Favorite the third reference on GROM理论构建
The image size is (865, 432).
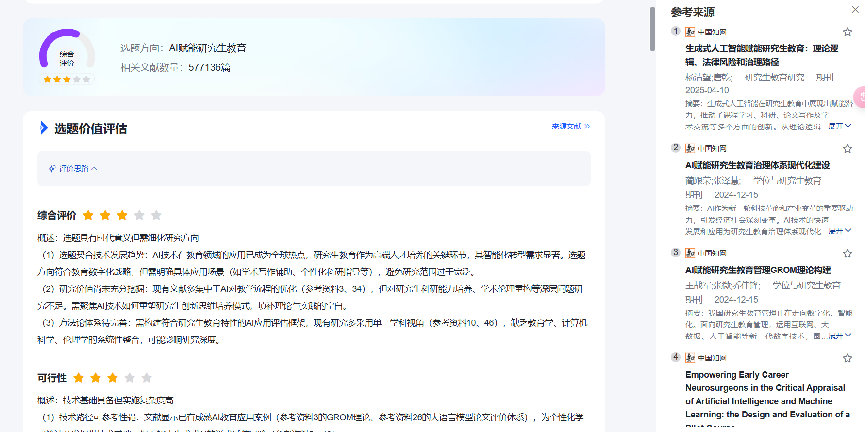pos(848,254)
